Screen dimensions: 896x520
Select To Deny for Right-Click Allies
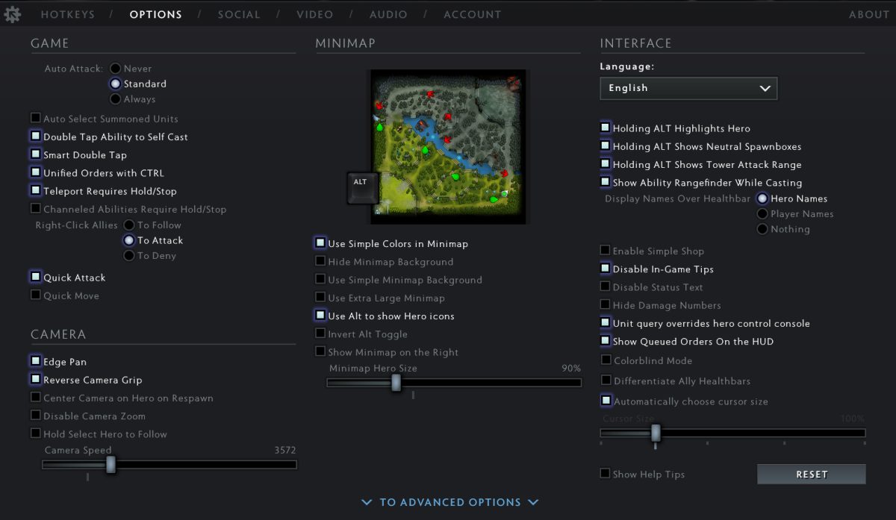(130, 255)
